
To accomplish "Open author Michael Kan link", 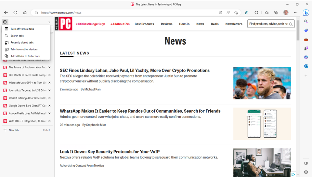I will (93, 89).
